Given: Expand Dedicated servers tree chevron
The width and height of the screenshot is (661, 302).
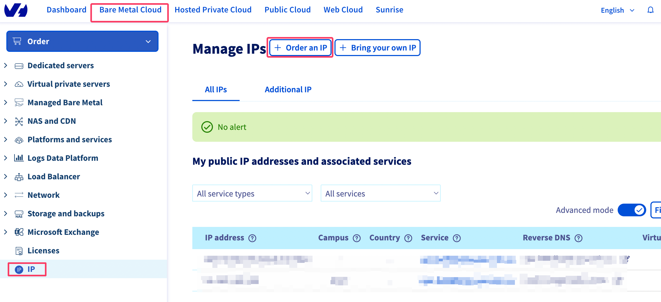Looking at the screenshot, I should [6, 65].
